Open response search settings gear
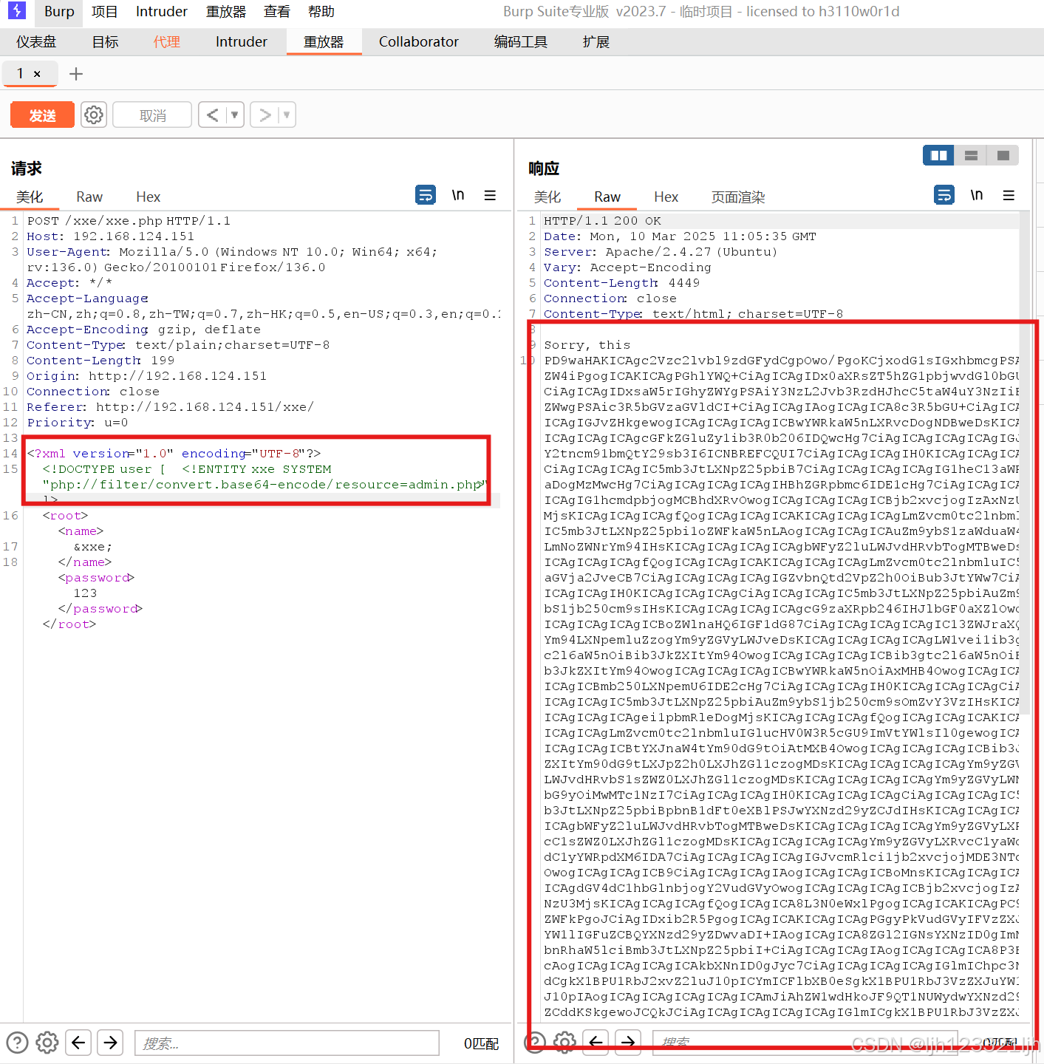Screen dimensions: 1044x1064 (x=565, y=1041)
